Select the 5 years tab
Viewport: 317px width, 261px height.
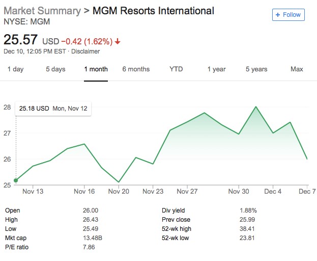[256, 69]
